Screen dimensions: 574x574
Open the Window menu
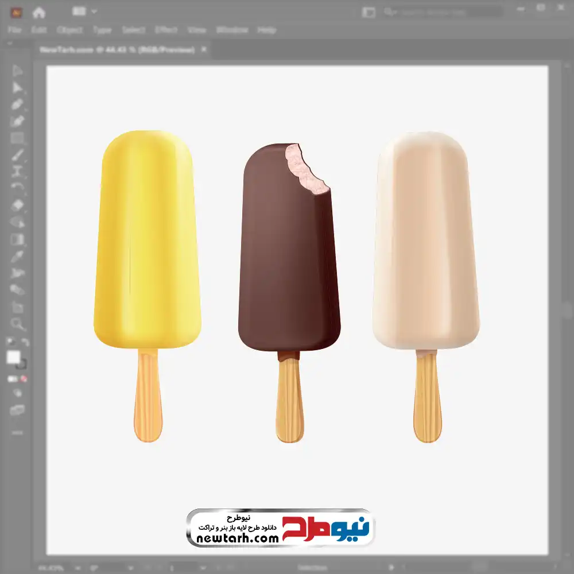(x=231, y=30)
